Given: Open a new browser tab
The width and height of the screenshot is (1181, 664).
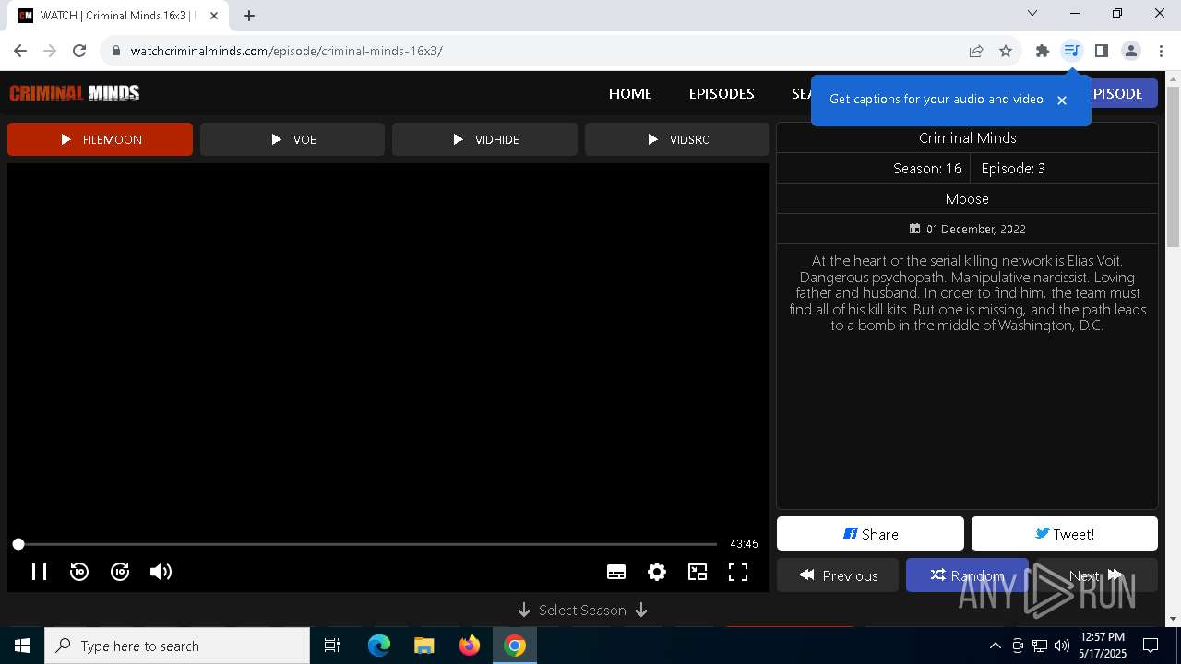Looking at the screenshot, I should pos(249,15).
